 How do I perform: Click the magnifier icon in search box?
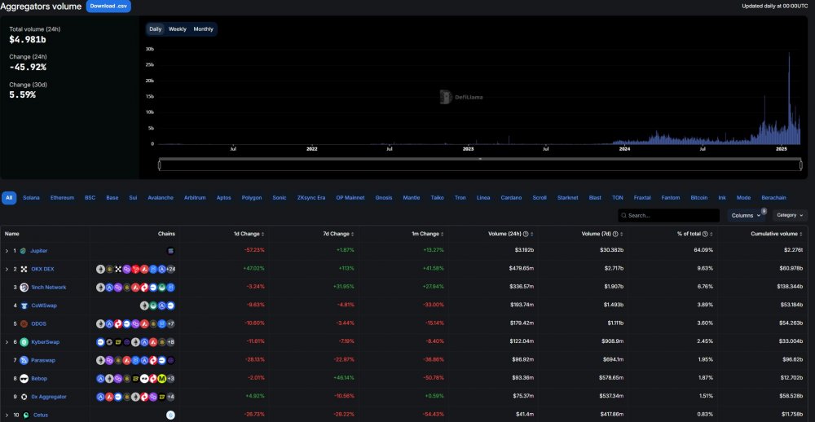pyautogui.click(x=623, y=216)
